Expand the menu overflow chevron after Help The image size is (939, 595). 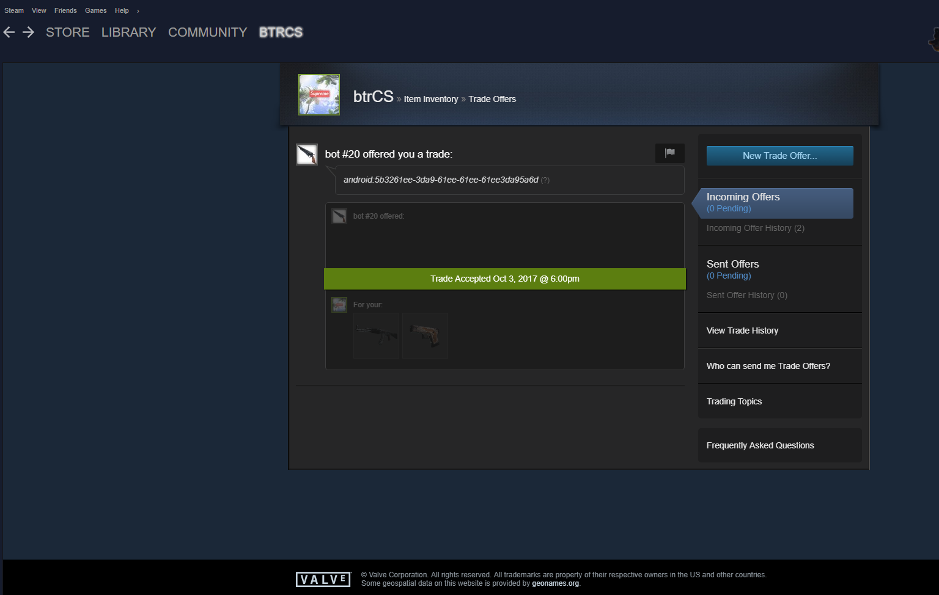[138, 11]
